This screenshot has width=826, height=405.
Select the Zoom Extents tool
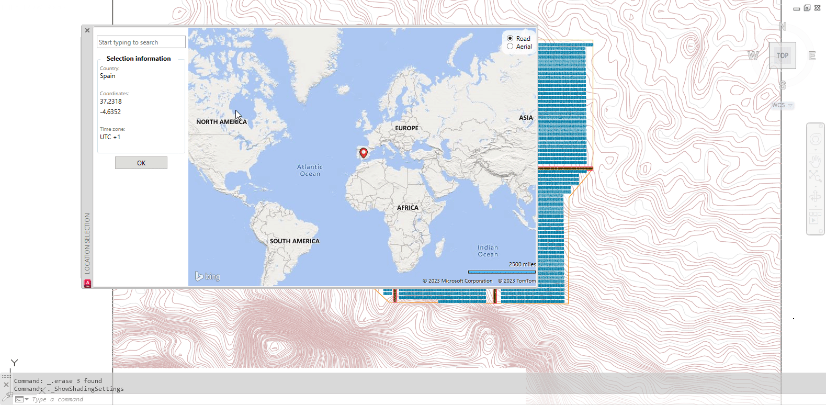(x=815, y=176)
